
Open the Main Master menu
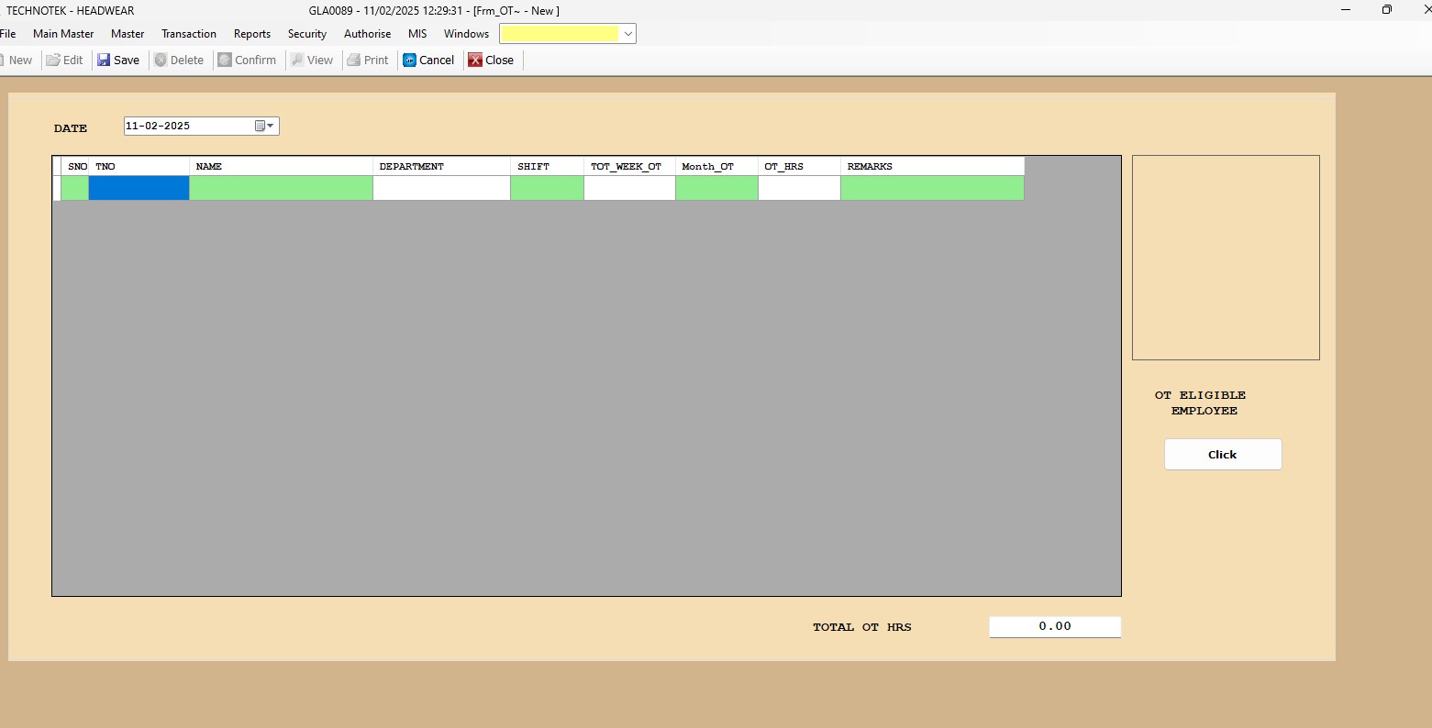tap(63, 34)
